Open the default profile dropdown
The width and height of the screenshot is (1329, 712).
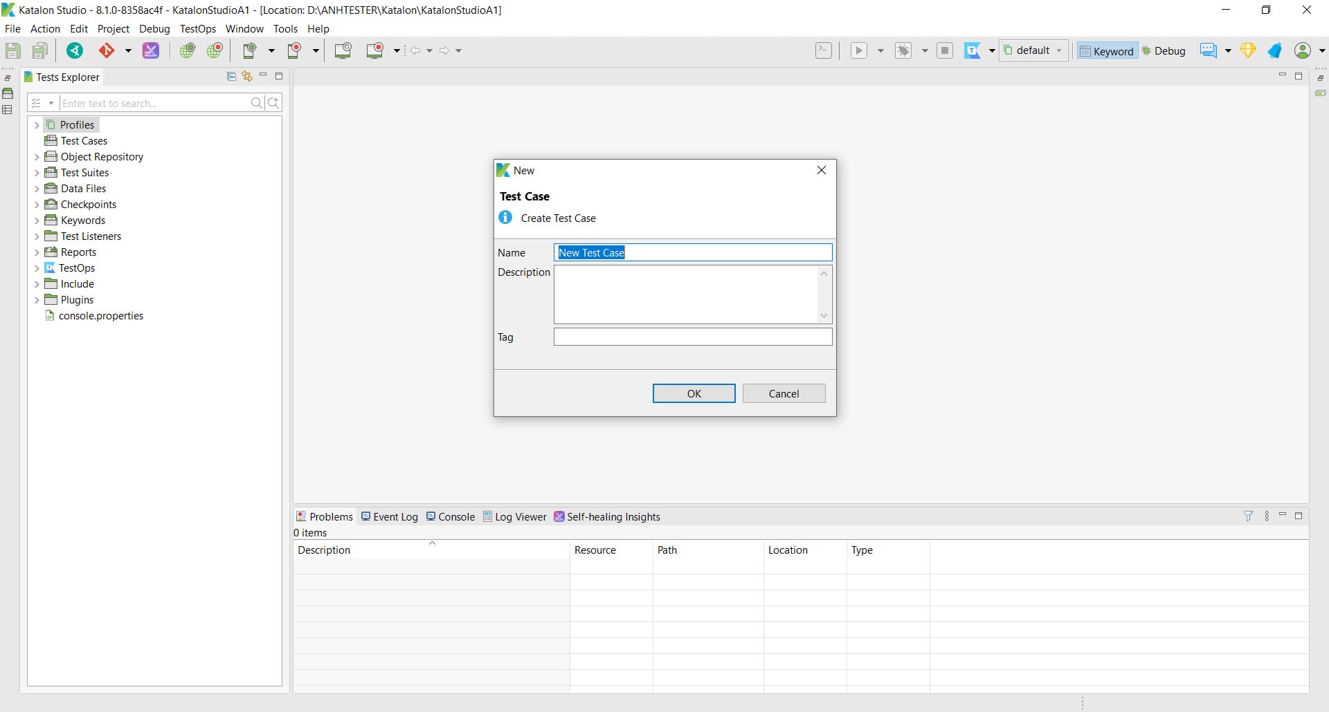[x=1033, y=50]
